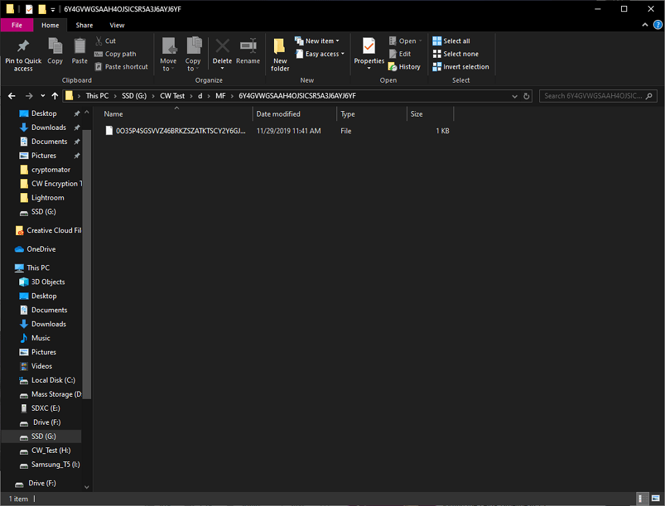The image size is (665, 506).
Task: Open the Easy access dropdown
Action: tap(320, 54)
